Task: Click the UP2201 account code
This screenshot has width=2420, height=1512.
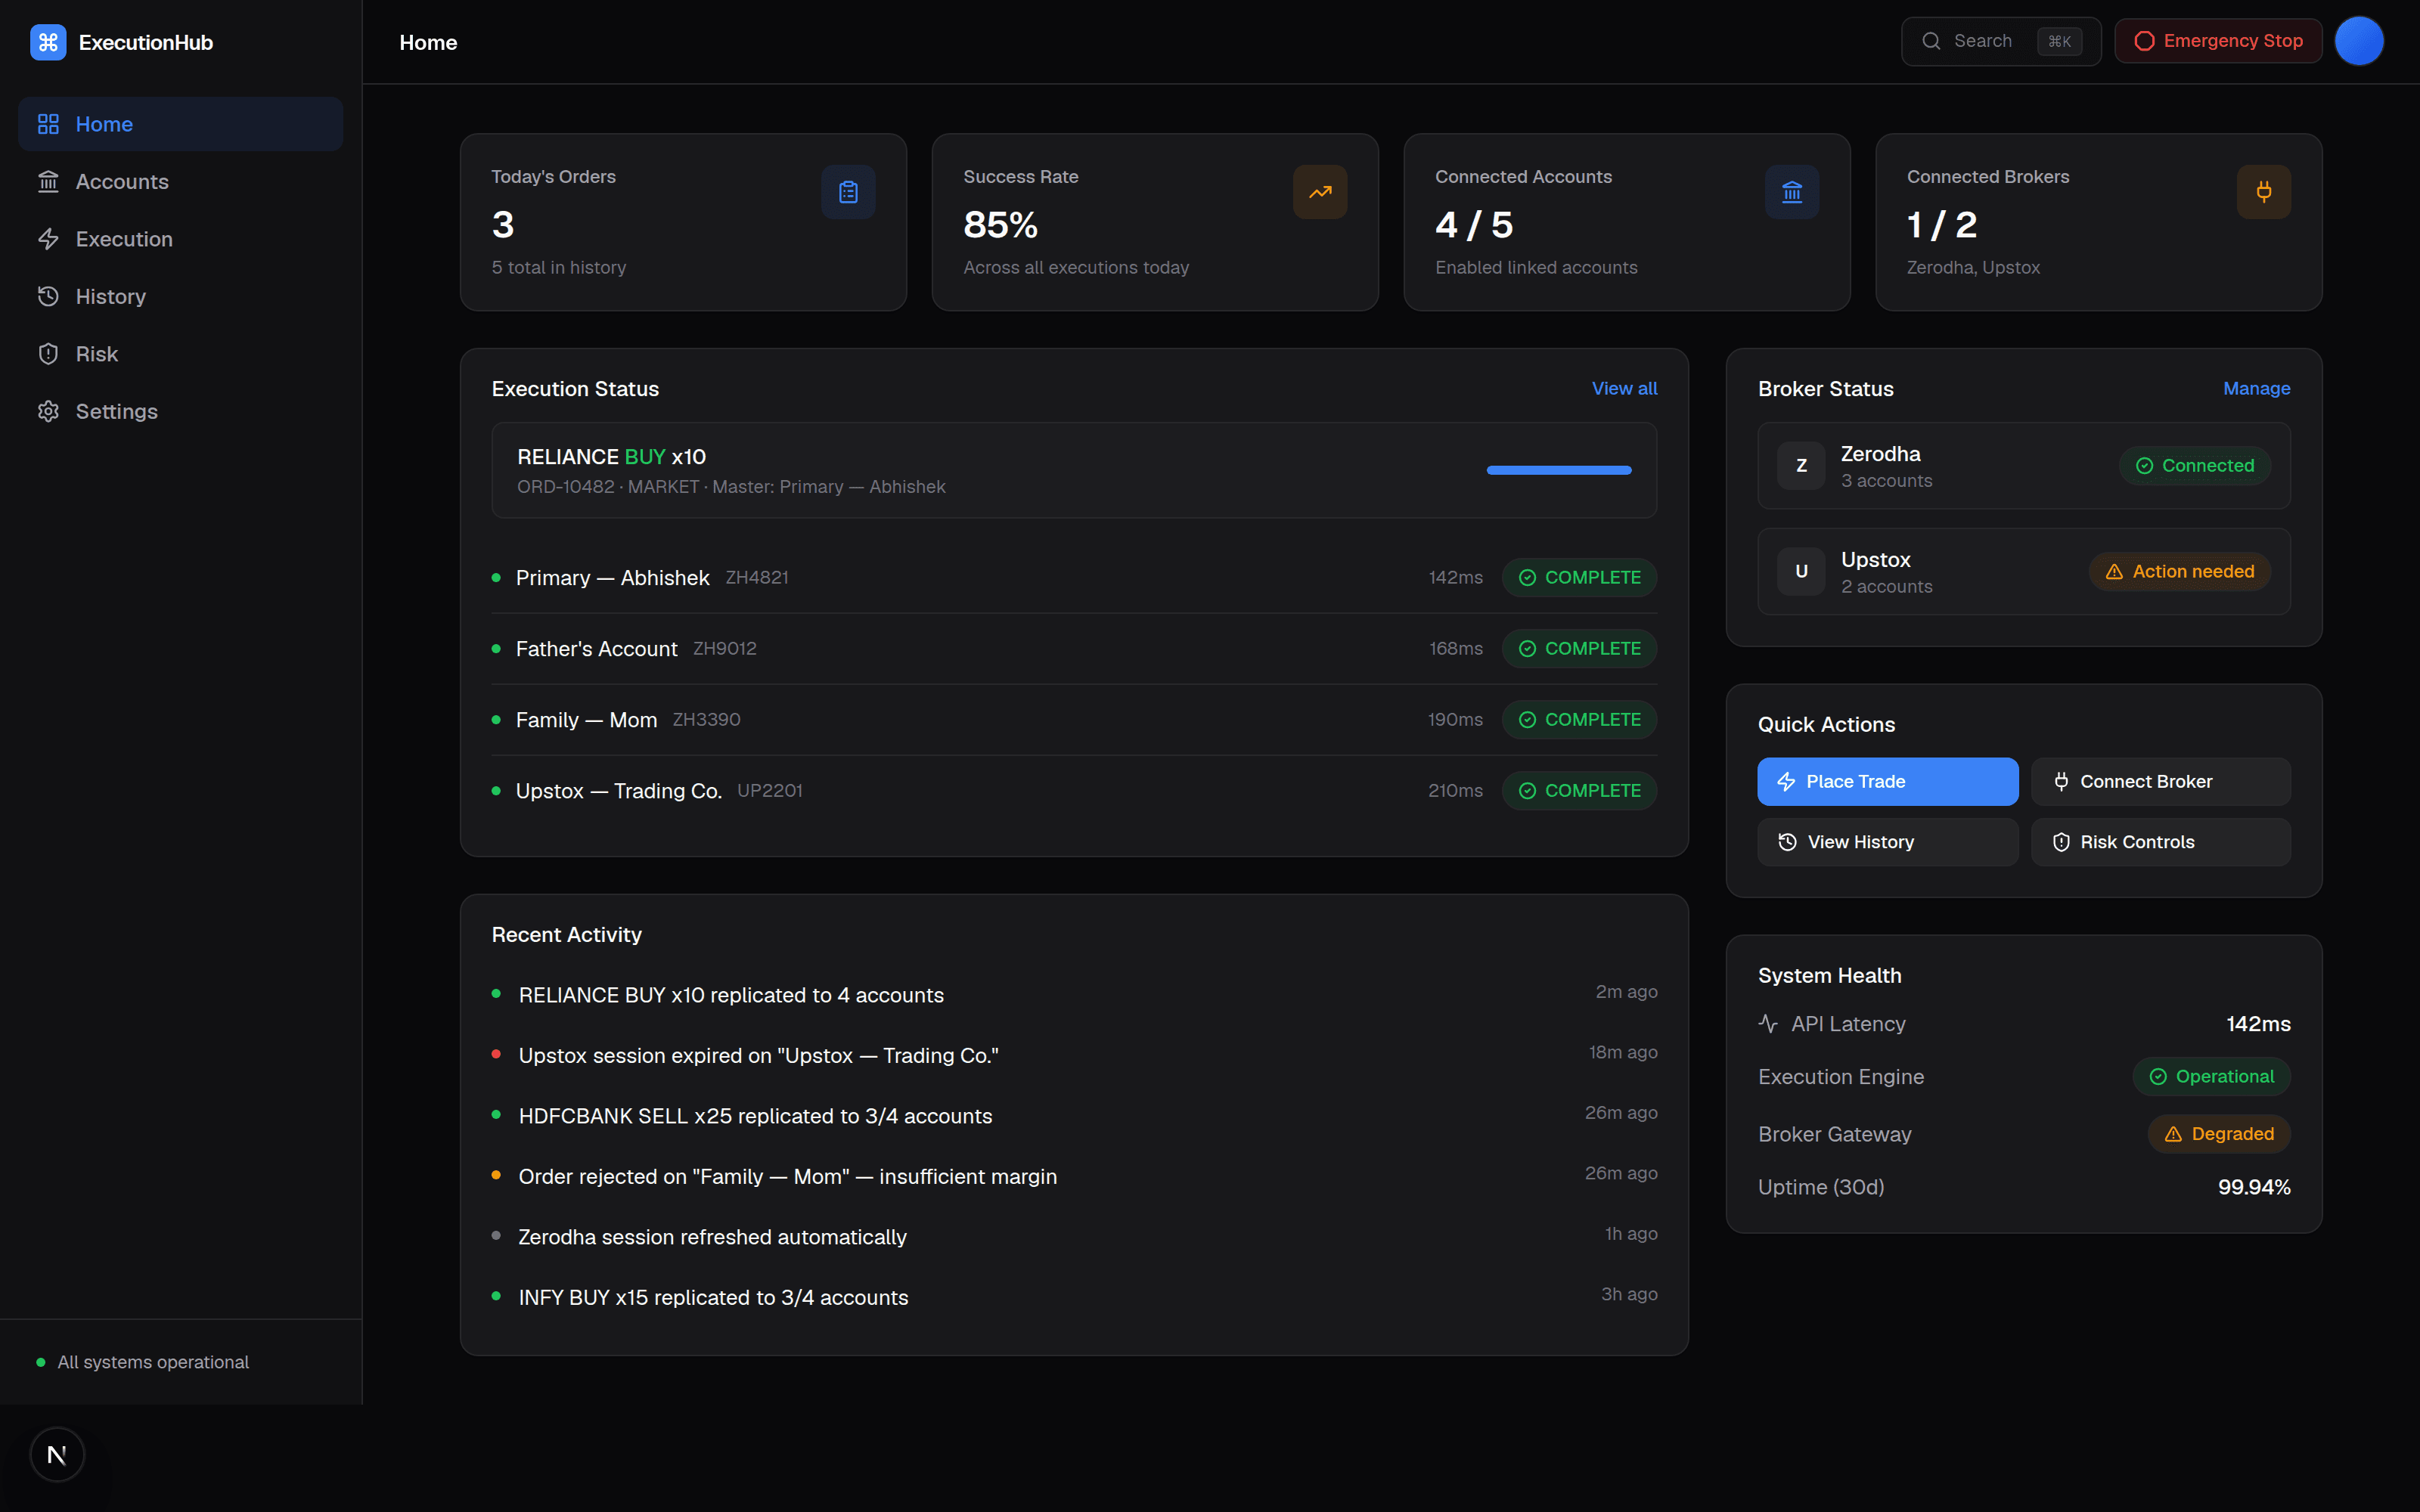Action: point(769,790)
